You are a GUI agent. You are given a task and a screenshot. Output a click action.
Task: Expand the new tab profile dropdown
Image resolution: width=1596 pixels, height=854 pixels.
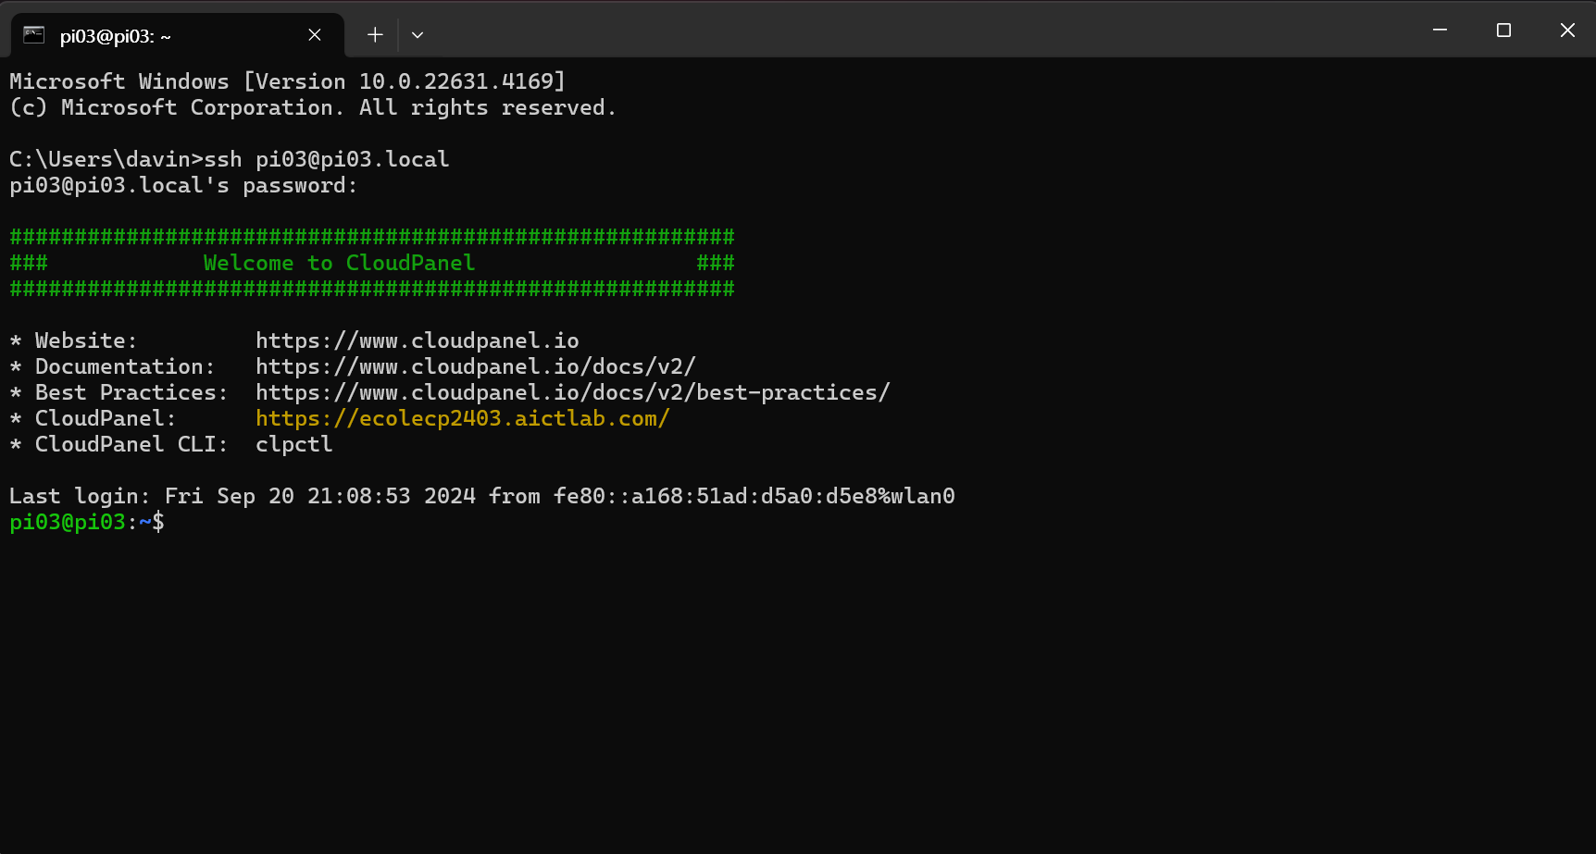pyautogui.click(x=418, y=35)
